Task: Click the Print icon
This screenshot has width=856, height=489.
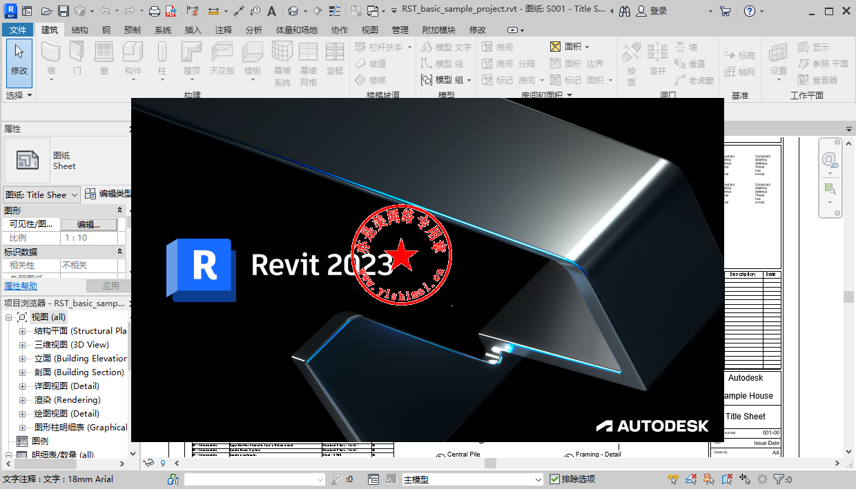Action: click(155, 11)
